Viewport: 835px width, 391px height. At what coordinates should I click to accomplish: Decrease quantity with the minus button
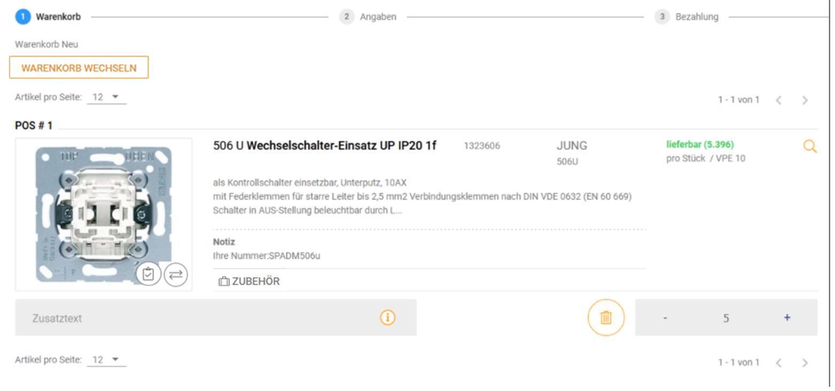(665, 318)
